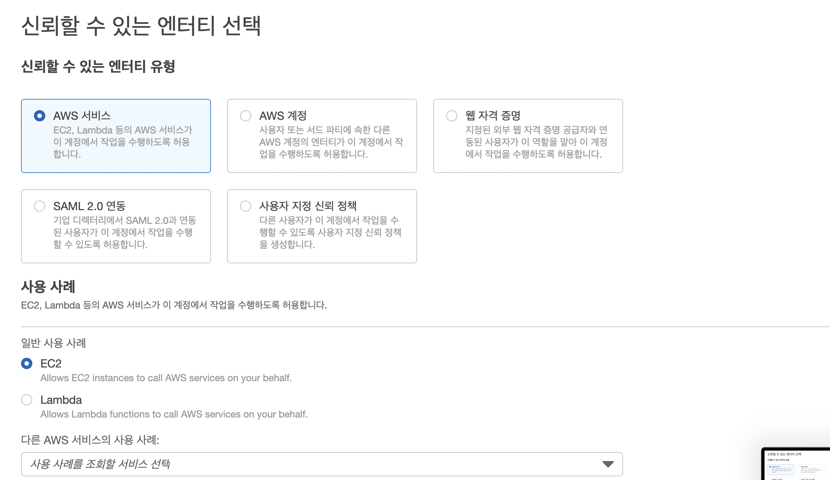
Task: Select the EC2 use case radio button
Action: tap(27, 363)
